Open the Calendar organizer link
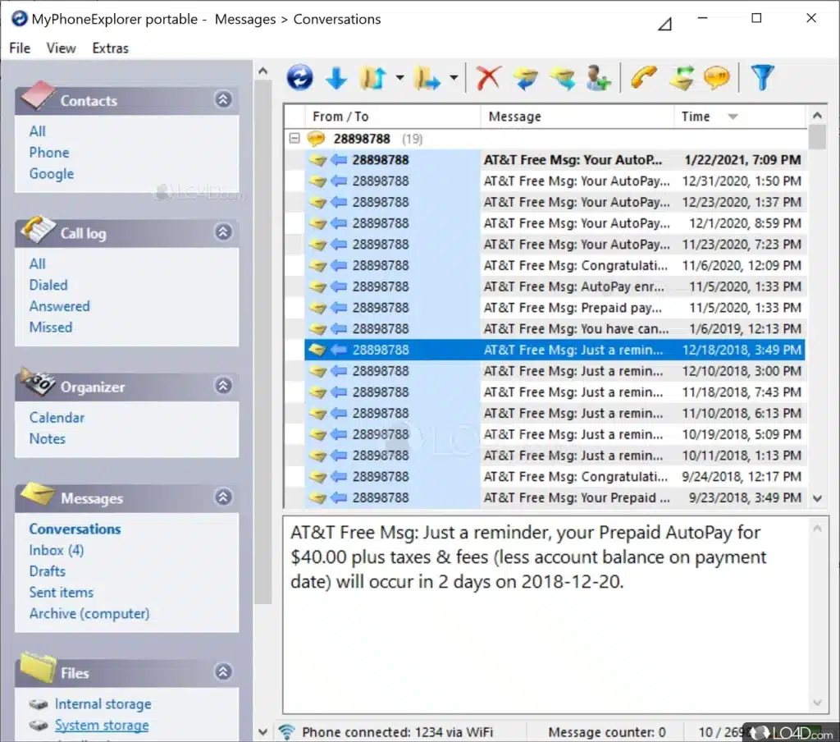The width and height of the screenshot is (840, 742). pyautogui.click(x=57, y=418)
